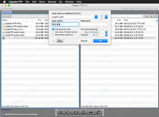Click the ABMT rename tool in bottom toolbar
This screenshot has width=159, height=117.
coord(68,112)
